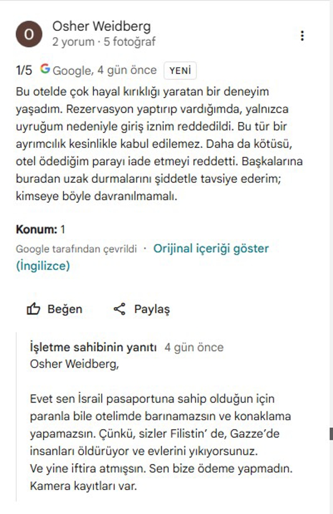Click the owner reply's '4 gün önce' timestamp
The image size is (333, 514).
pos(194,347)
